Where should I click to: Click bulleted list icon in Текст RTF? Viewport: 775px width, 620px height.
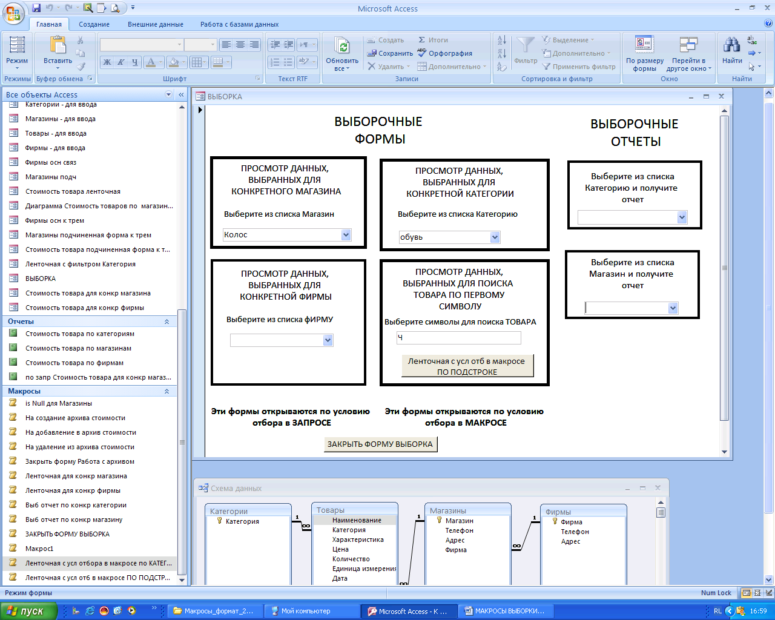coord(288,62)
